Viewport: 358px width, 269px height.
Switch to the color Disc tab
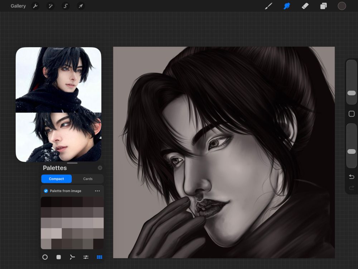(x=45, y=257)
